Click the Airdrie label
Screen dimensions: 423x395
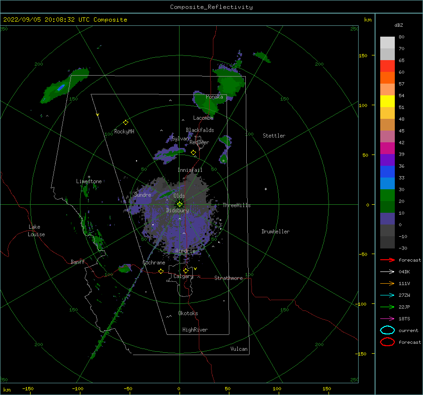click(185, 251)
